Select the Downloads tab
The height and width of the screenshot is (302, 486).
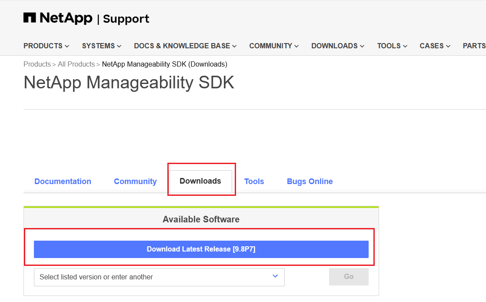click(200, 181)
